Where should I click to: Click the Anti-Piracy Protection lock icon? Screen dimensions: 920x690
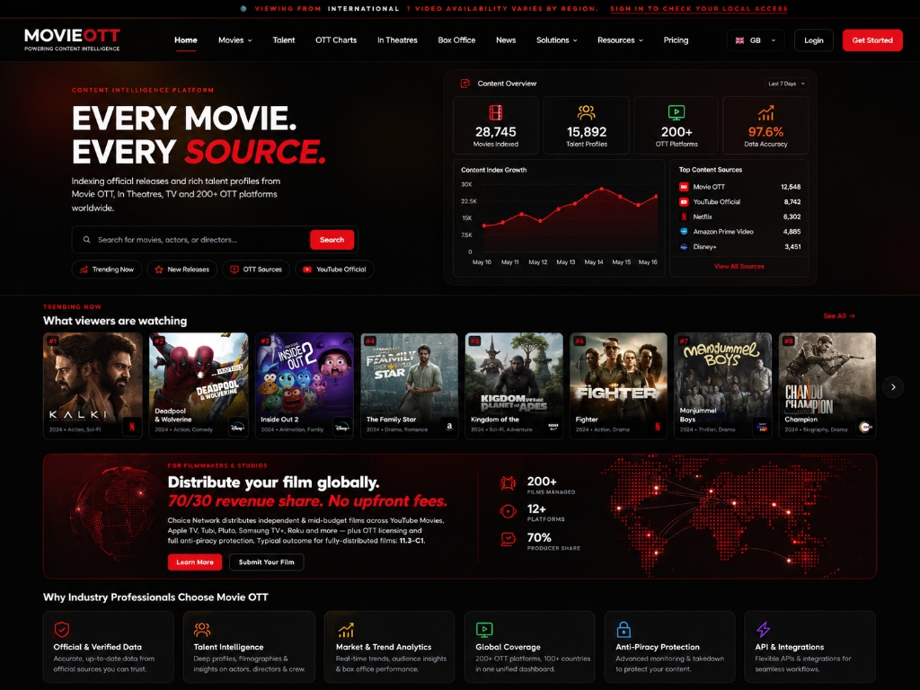pyautogui.click(x=624, y=630)
